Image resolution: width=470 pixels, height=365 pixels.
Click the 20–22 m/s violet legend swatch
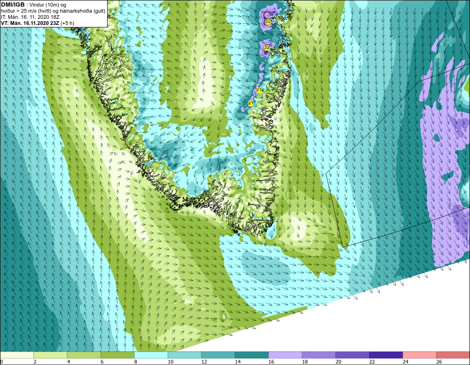(x=352, y=355)
